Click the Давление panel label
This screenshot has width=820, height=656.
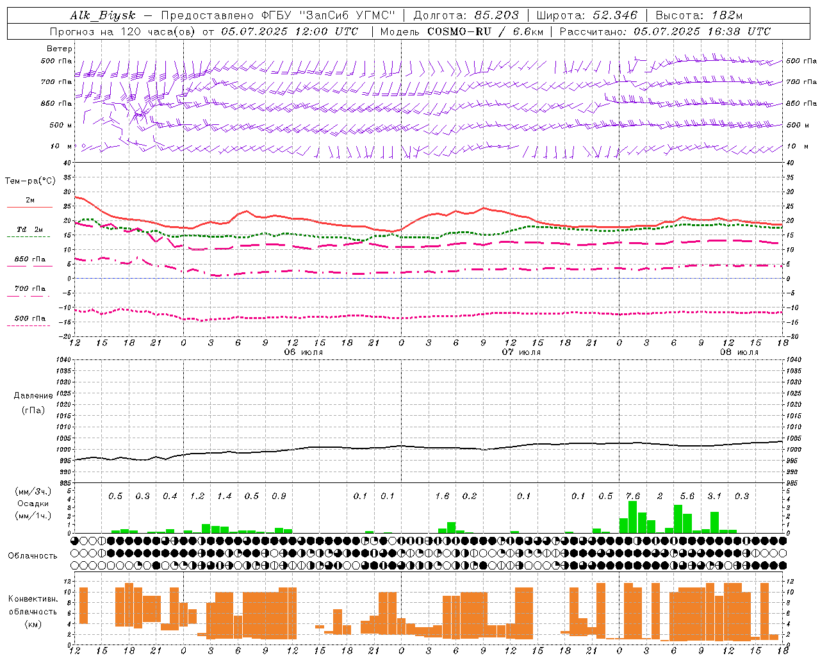[x=33, y=396]
